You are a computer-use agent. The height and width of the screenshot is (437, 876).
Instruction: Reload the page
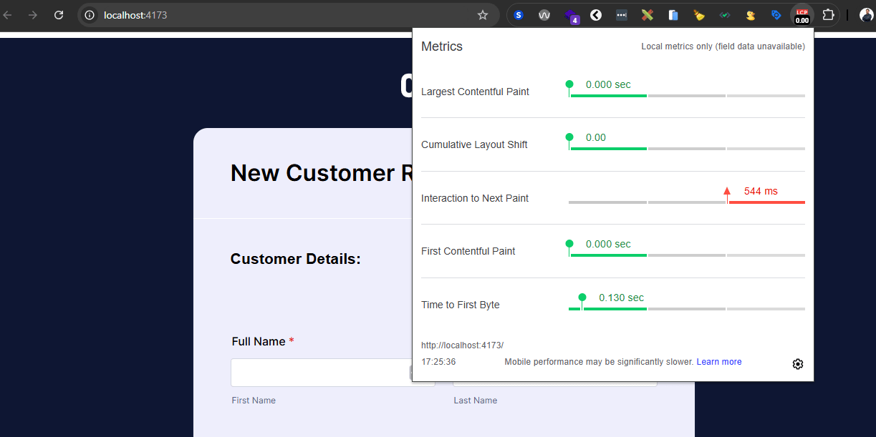pos(59,15)
